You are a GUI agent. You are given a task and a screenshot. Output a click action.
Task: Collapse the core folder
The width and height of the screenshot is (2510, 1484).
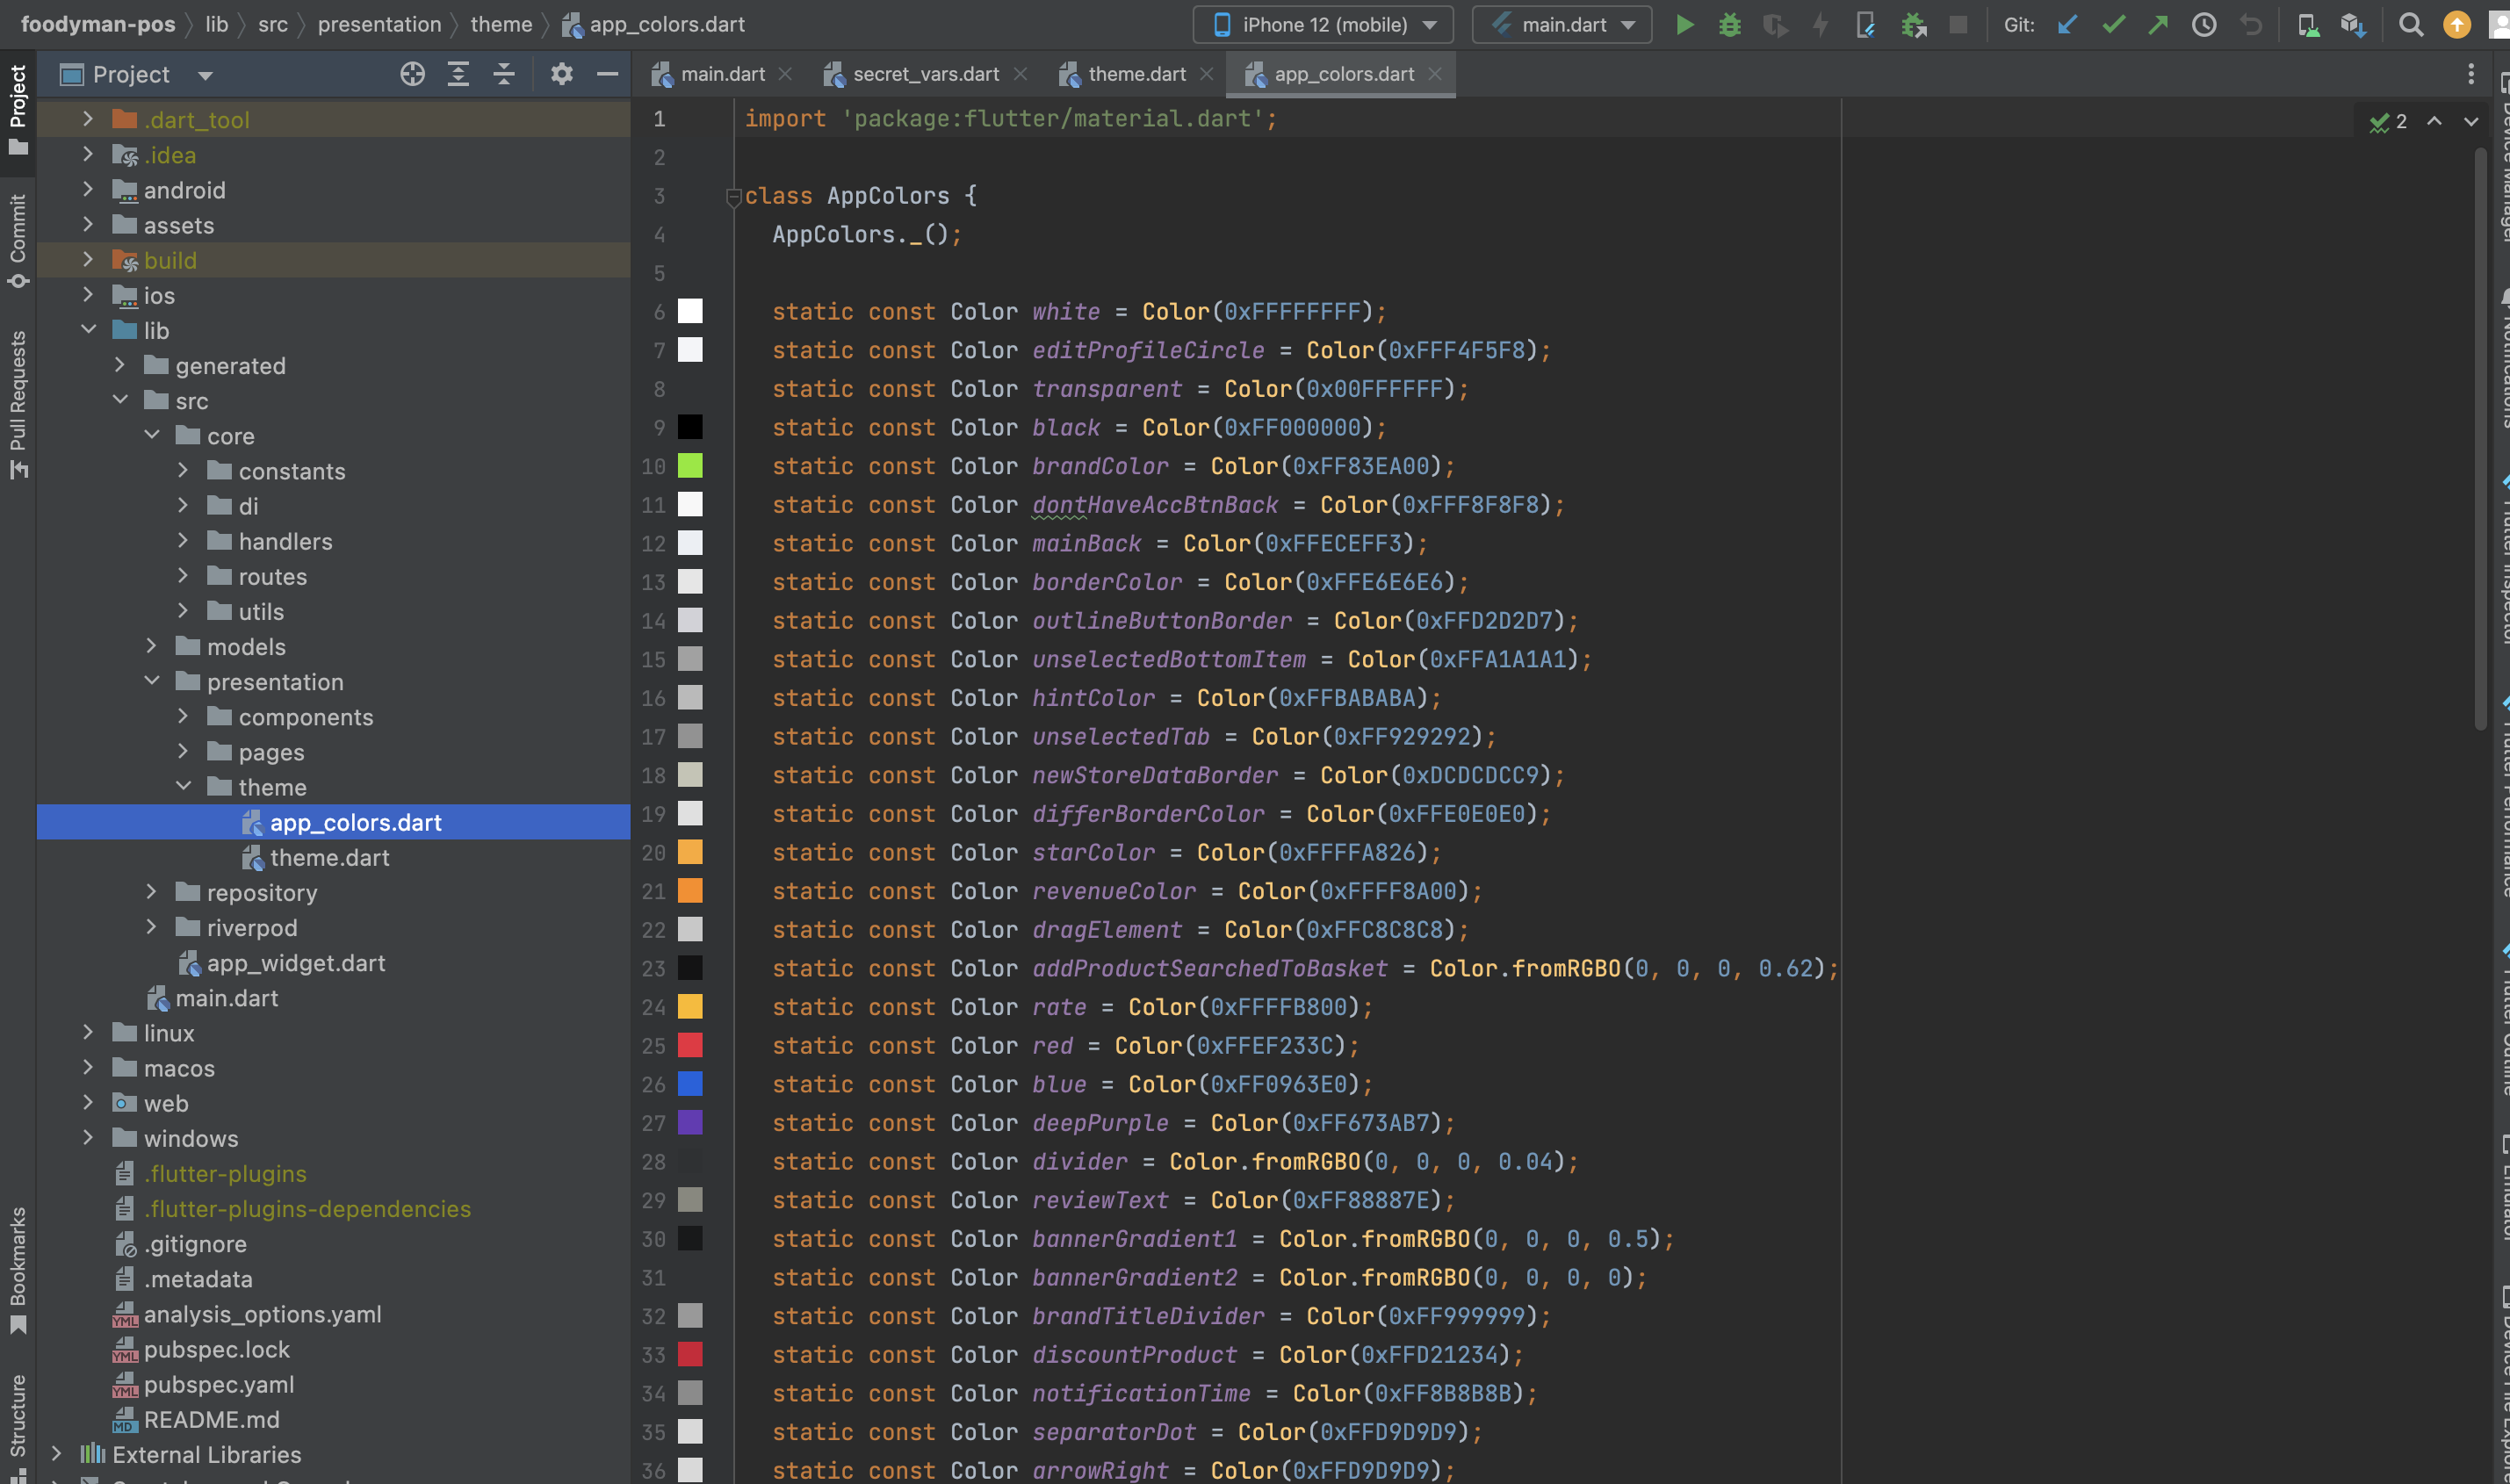[152, 435]
